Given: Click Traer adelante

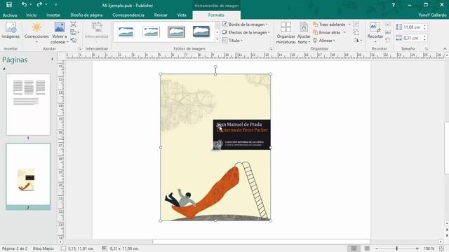Looking at the screenshot, I should pos(329,24).
